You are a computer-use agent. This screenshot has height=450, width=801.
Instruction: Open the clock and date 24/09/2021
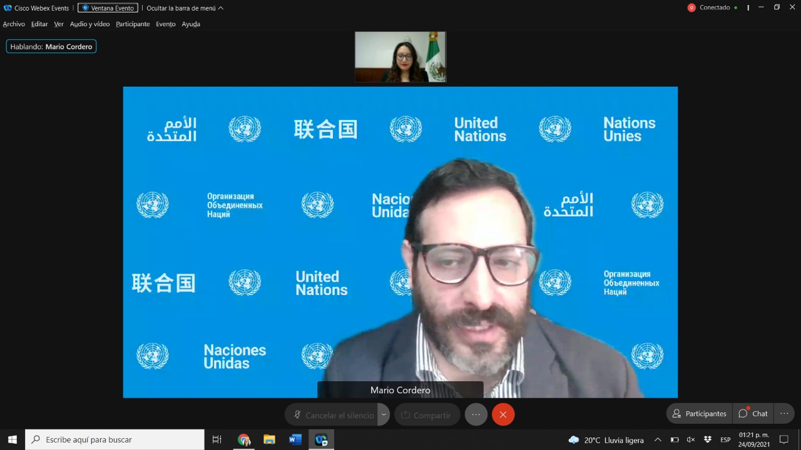click(x=754, y=439)
